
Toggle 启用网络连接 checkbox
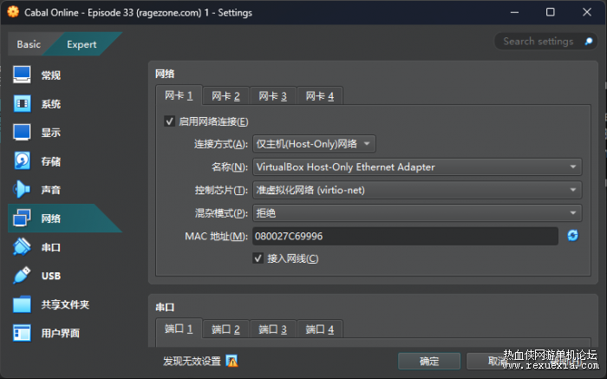pyautogui.click(x=169, y=121)
